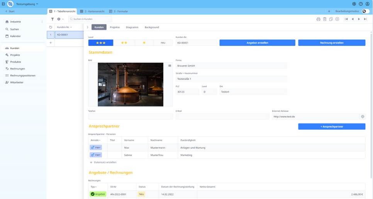Click the Suchen in Kunden search field

tap(91, 19)
